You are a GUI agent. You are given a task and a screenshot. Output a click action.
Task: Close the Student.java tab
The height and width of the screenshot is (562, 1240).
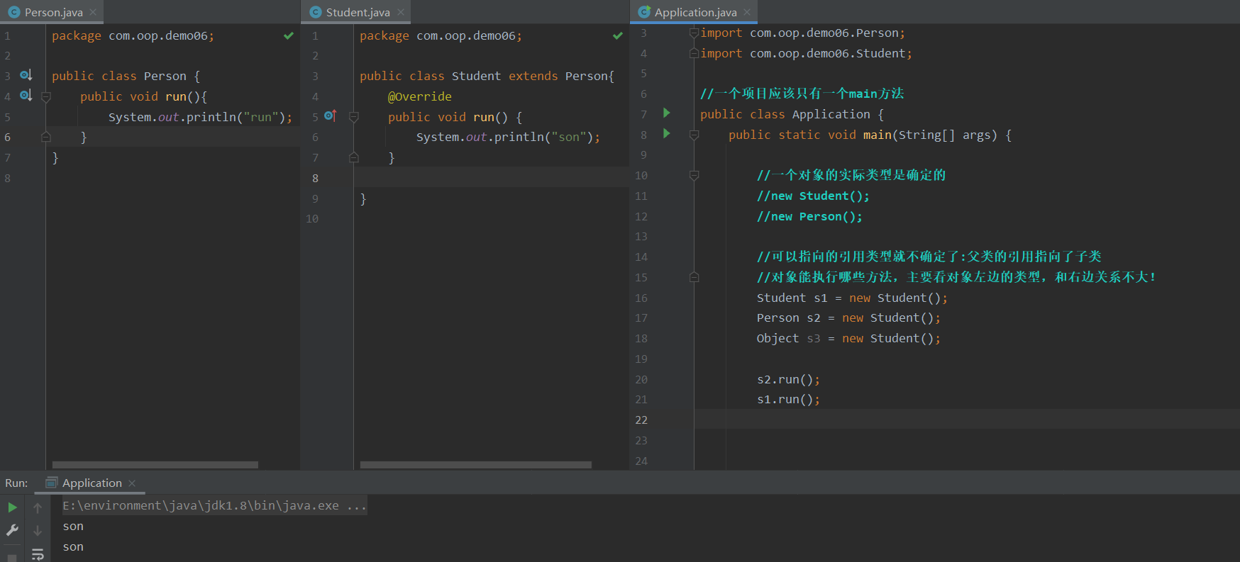(401, 12)
